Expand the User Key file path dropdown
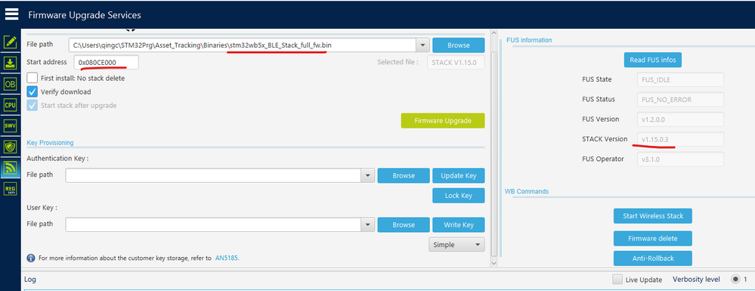Viewport: 755px width, 291px height. click(x=367, y=224)
